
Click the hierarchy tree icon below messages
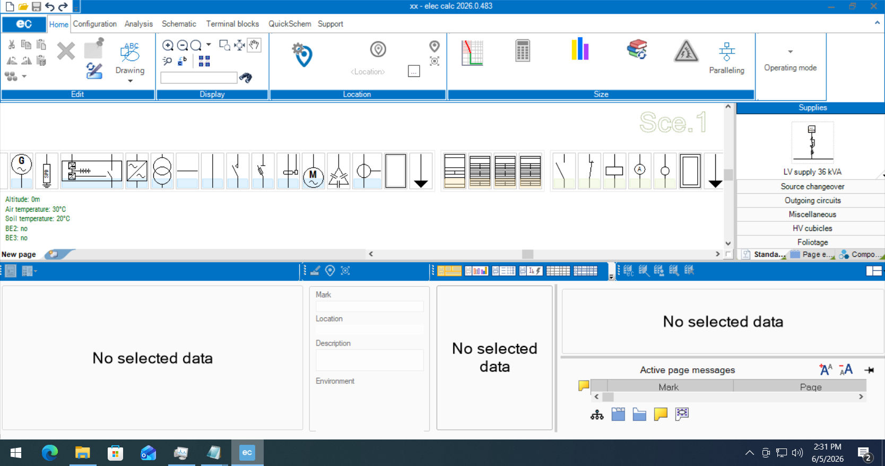[597, 415]
